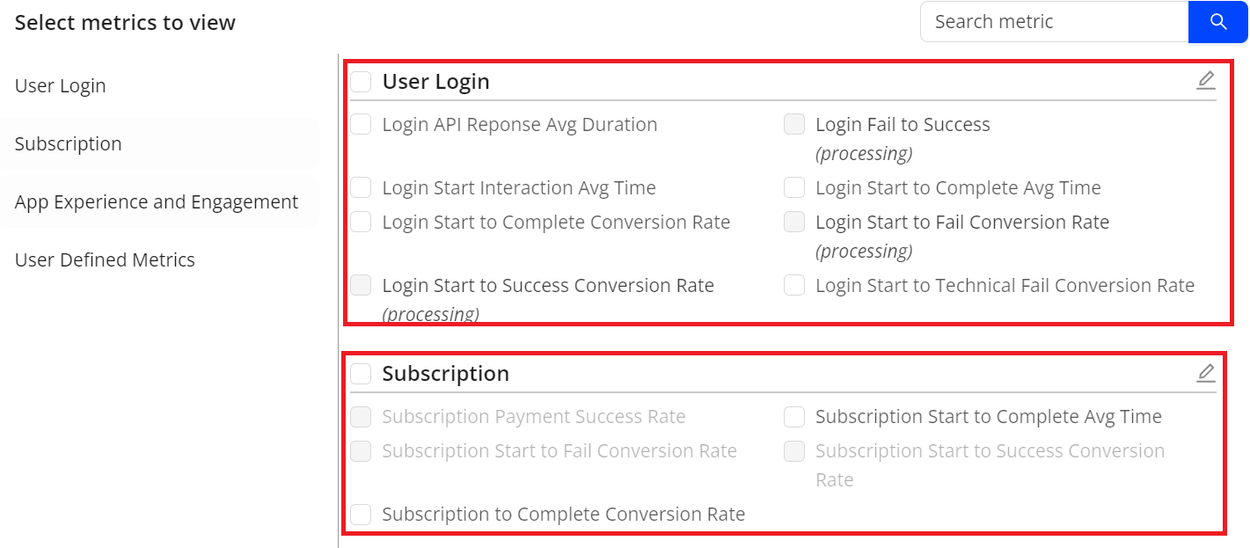1250x548 pixels.
Task: Select User Login in left sidebar
Action: coord(61,86)
